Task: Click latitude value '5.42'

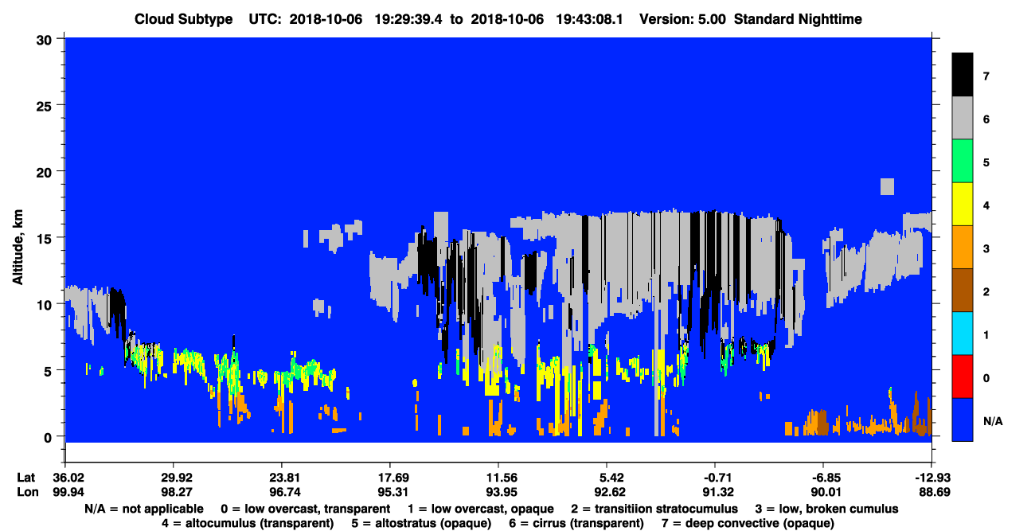Action: [x=607, y=478]
